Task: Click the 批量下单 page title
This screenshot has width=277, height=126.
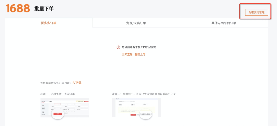Action: click(x=44, y=9)
